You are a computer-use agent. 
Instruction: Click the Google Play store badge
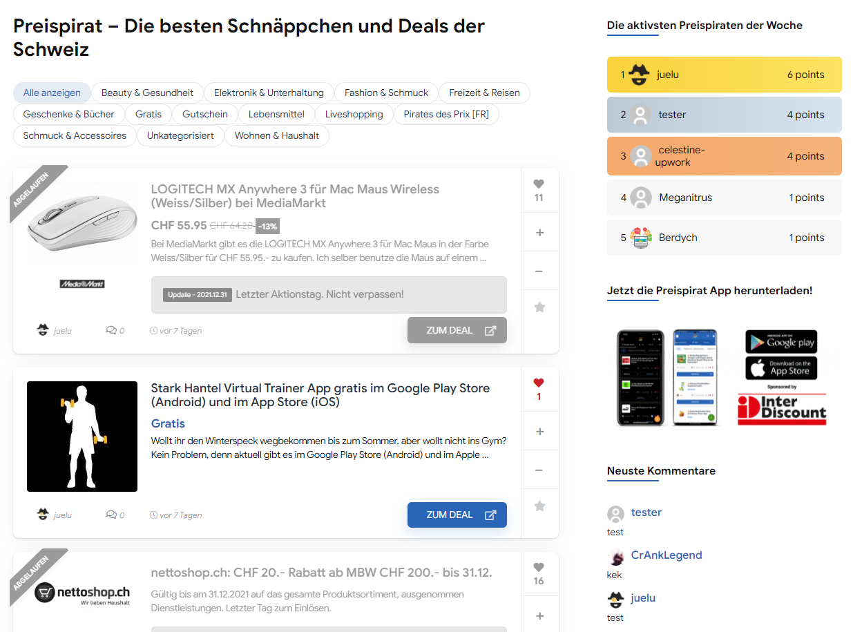[x=781, y=342]
